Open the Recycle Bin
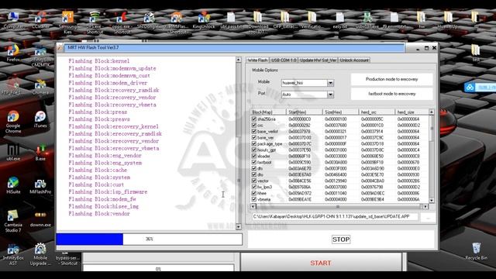This screenshot has width=496, height=279. (476, 251)
